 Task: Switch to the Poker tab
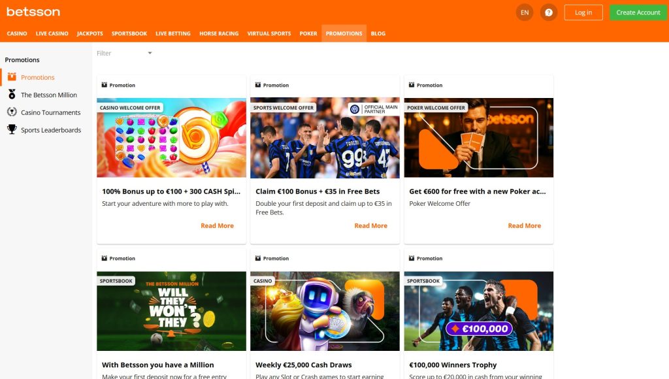tap(308, 33)
